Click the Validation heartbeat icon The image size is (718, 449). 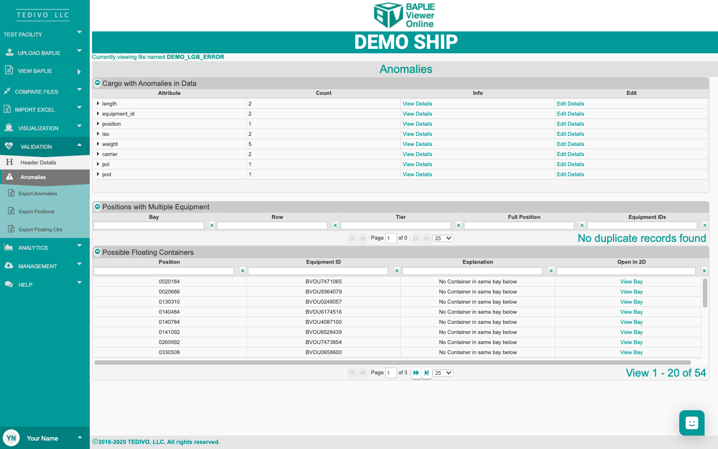[x=8, y=146]
